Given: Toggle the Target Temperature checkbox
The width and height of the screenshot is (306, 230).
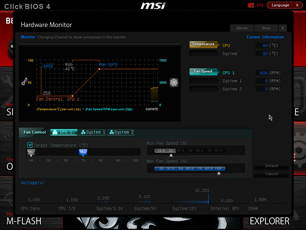Looking at the screenshot, I should click(30, 145).
